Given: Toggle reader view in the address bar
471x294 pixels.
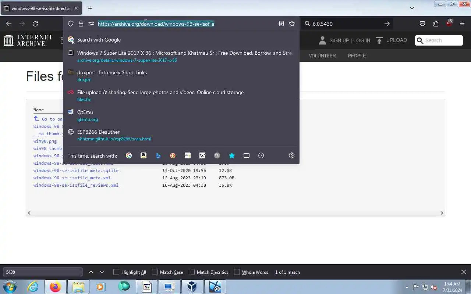Looking at the screenshot, I should 281,24.
